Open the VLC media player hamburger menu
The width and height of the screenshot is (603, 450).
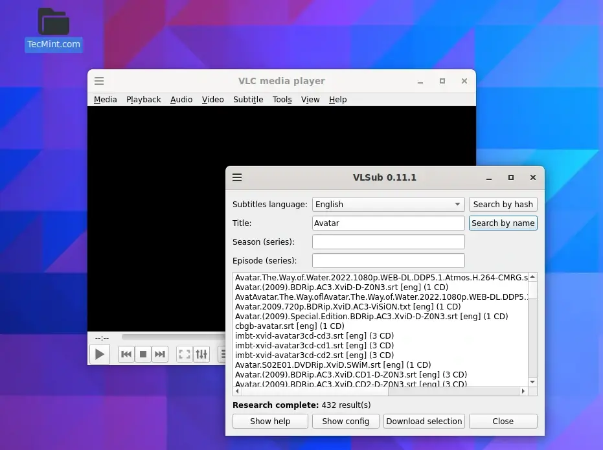[x=99, y=81]
